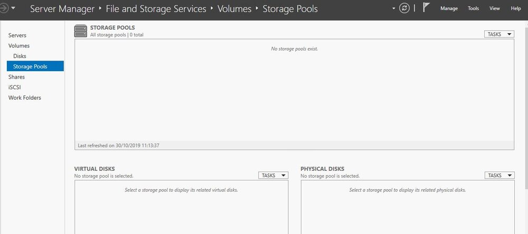Click the Storage Pools breadcrumb in title

(290, 9)
